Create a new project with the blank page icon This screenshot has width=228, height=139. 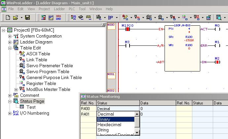coord(8,17)
